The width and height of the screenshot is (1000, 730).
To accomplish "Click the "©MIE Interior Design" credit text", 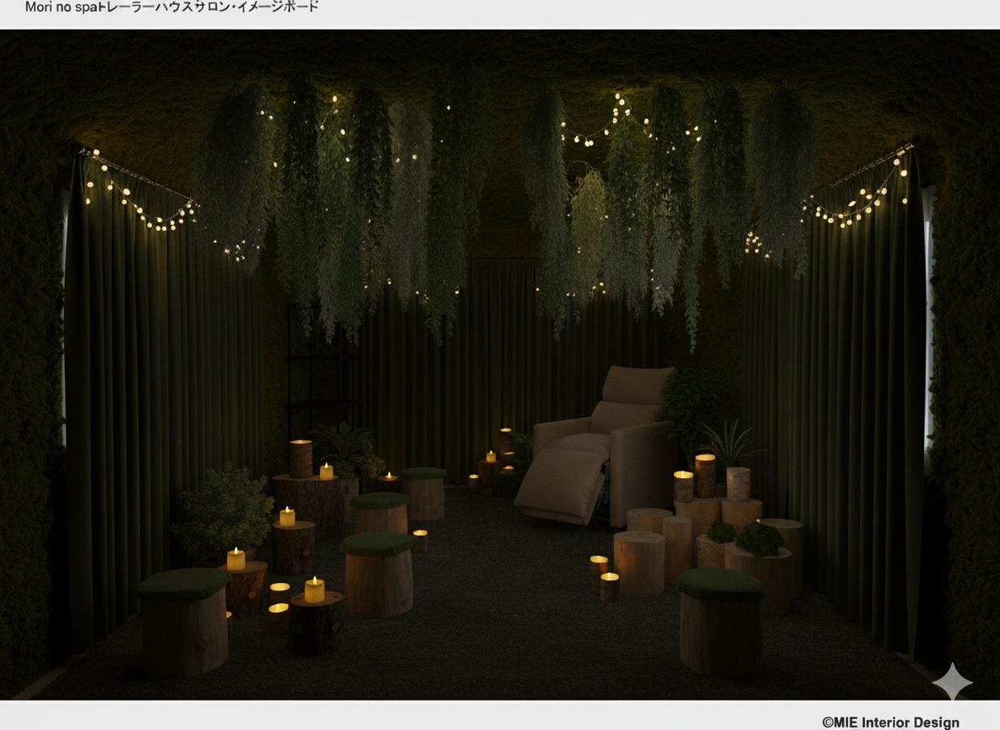I will [x=890, y=722].
